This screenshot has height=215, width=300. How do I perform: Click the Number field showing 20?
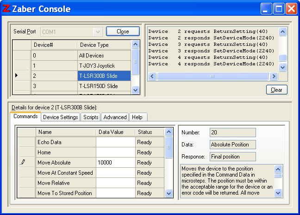233,133
